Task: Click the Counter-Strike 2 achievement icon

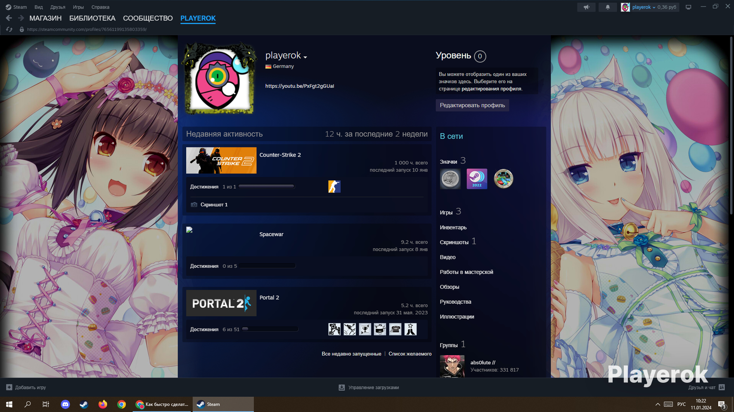Action: 334,187
